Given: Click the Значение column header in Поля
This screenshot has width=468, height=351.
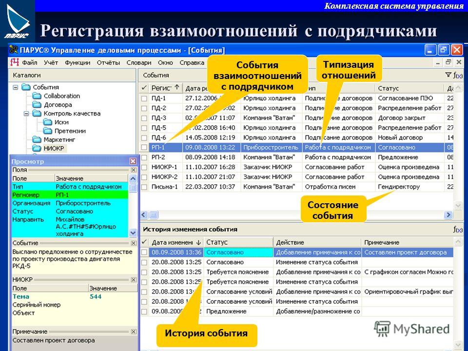Looking at the screenshot, I should (x=91, y=178).
